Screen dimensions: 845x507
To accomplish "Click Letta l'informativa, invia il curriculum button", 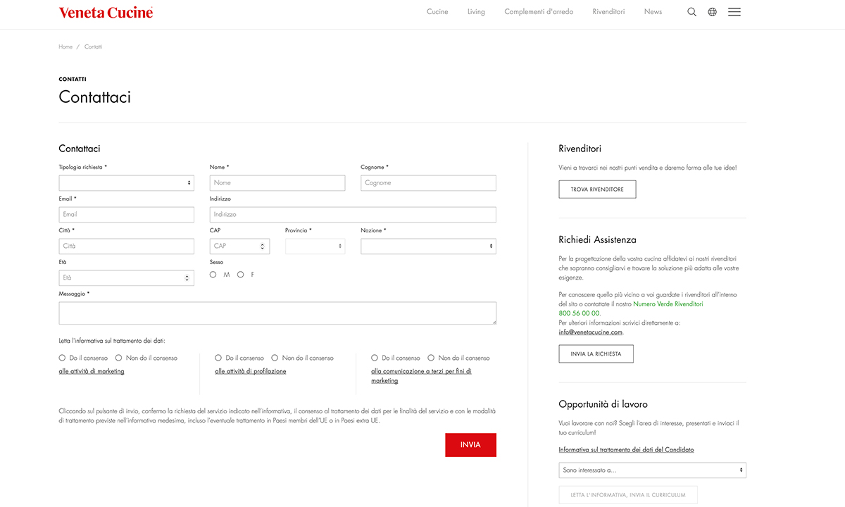I will click(x=627, y=495).
